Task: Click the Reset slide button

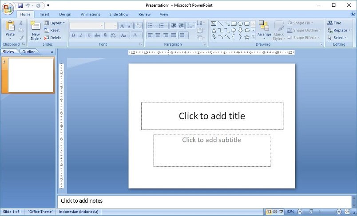Action: (x=52, y=30)
